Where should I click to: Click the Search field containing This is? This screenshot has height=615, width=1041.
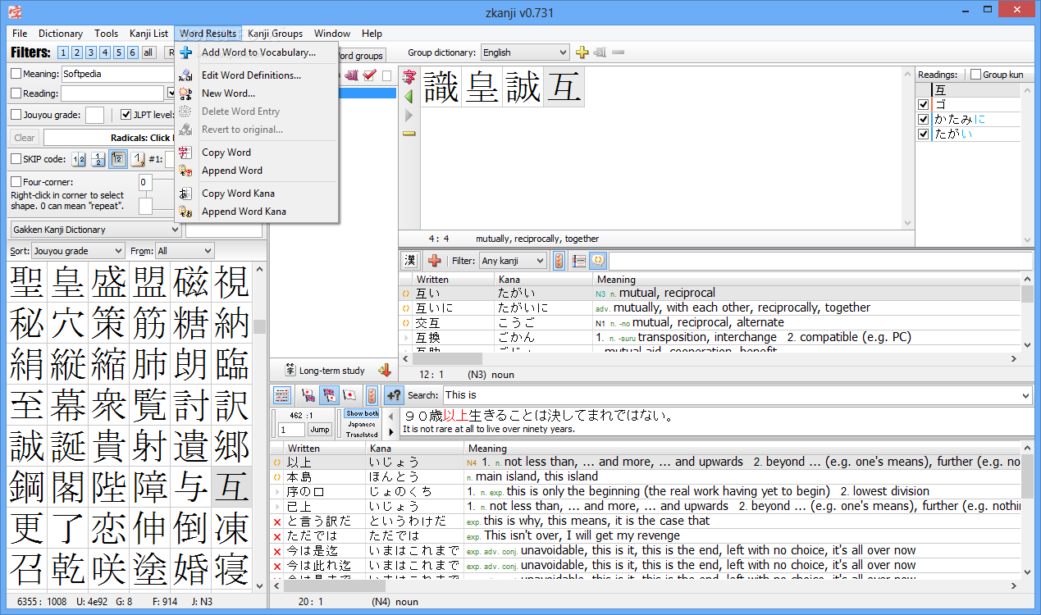pos(737,395)
